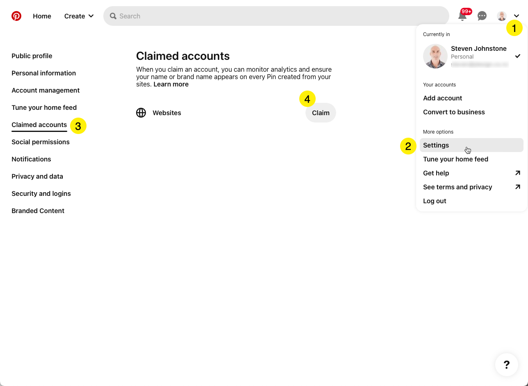This screenshot has height=386, width=528.
Task: Open the notifications bell
Action: (x=462, y=16)
